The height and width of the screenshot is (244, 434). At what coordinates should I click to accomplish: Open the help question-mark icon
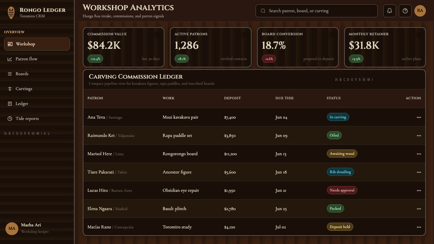[x=405, y=11]
